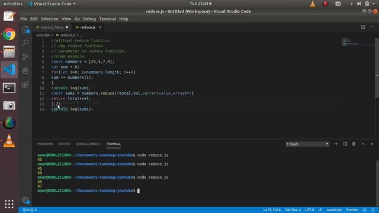Open the Search view in activity bar
Viewport: 379px width, 213px height.
(25, 43)
